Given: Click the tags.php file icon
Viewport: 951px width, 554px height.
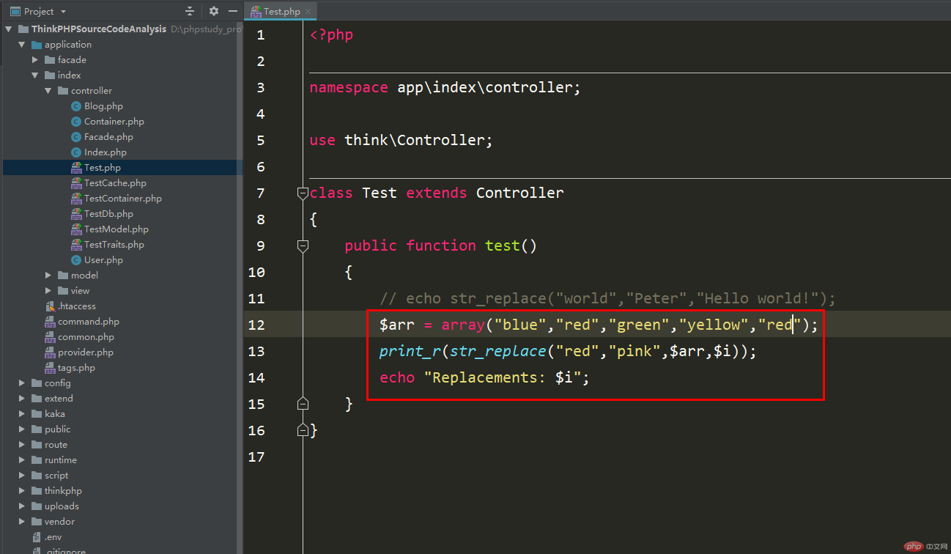Looking at the screenshot, I should (x=50, y=368).
